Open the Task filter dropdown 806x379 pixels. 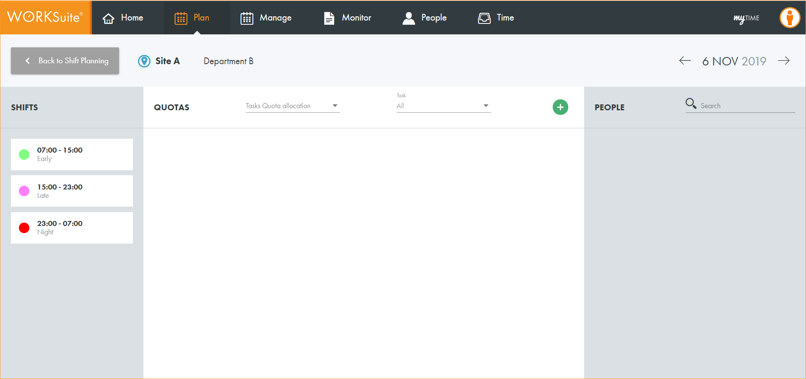pos(443,106)
